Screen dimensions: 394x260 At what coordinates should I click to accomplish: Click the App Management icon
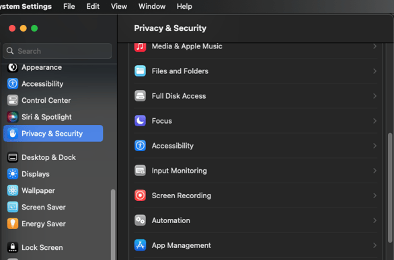pos(140,245)
